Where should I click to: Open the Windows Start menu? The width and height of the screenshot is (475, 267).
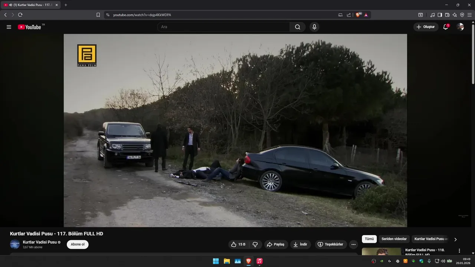click(x=216, y=261)
